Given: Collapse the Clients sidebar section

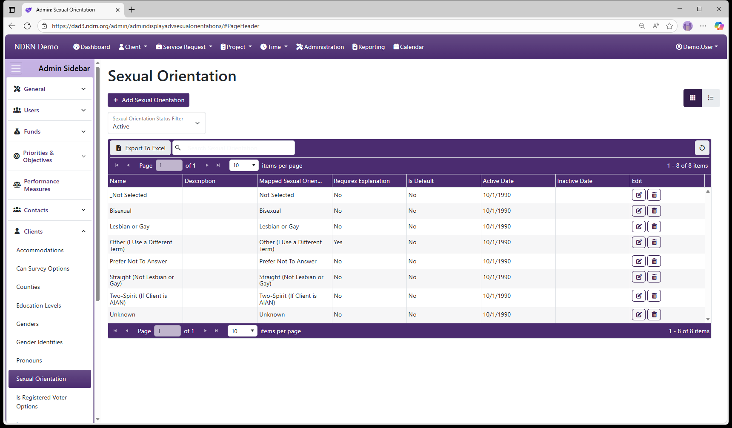Looking at the screenshot, I should [x=50, y=231].
